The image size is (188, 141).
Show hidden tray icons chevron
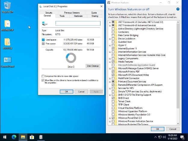pos(156,137)
